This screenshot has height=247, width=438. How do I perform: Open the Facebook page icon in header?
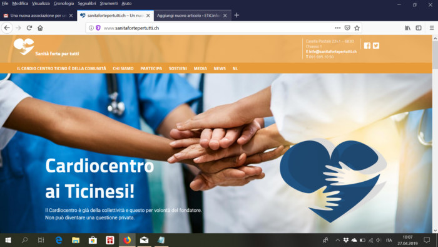point(367,46)
